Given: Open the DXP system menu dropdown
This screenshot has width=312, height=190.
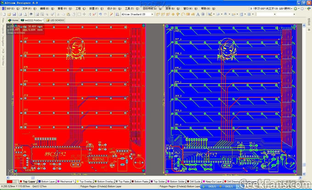Looking at the screenshot, I should 9,8.
